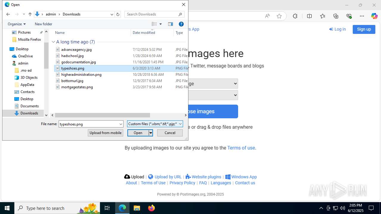Go up one folder level
Viewport: 381px width, 214px height.
[x=30, y=14]
